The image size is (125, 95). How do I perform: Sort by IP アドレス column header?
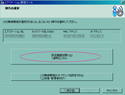101,31
